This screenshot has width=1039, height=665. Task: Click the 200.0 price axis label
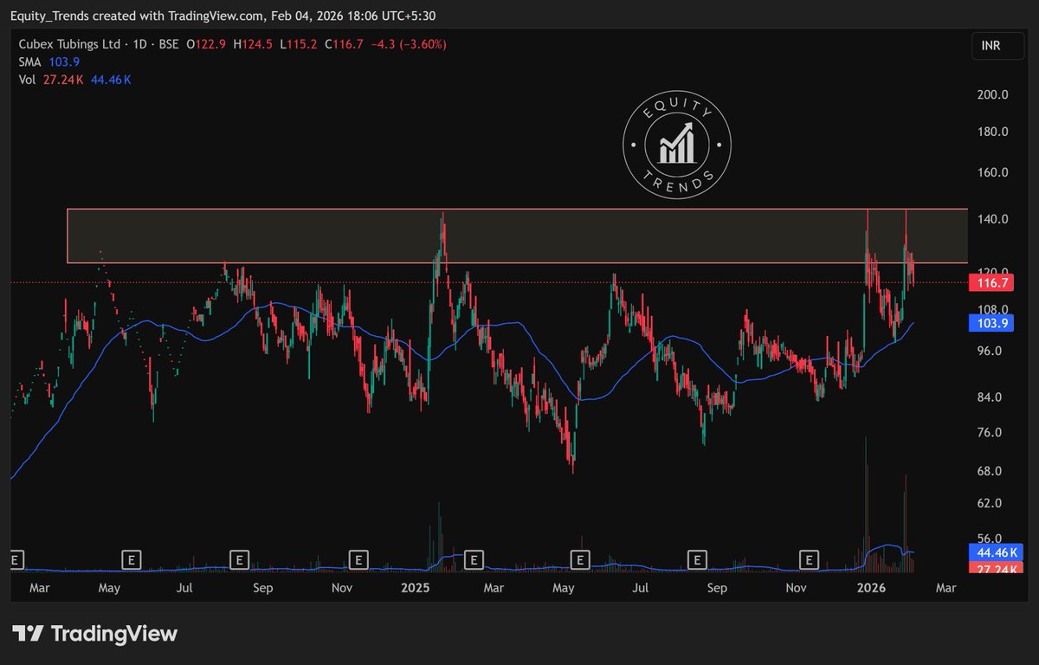tap(991, 95)
